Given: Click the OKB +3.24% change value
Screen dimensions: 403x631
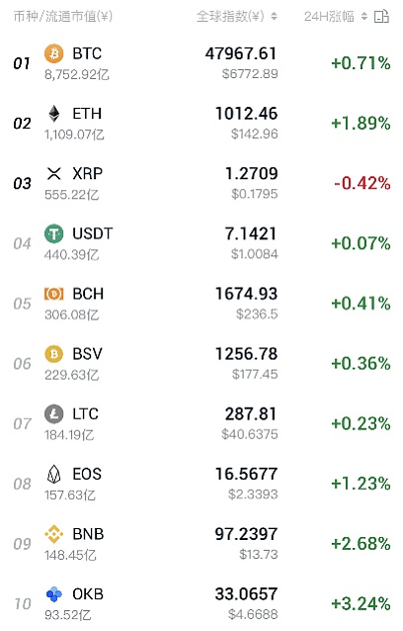Looking at the screenshot, I should (x=361, y=603).
